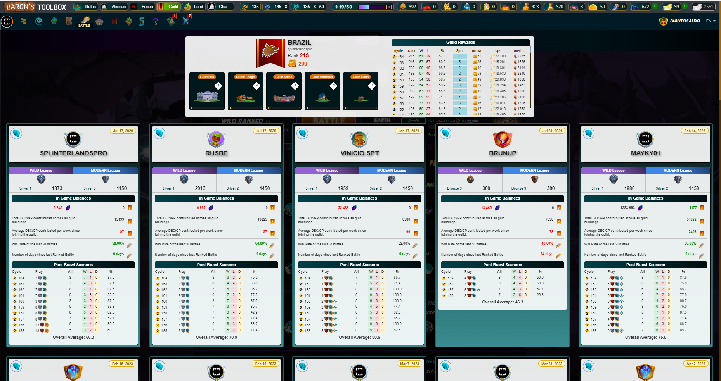
Task: Switch to MODERN League tab on SPLINTERLANDSPRO
Action: [x=105, y=171]
